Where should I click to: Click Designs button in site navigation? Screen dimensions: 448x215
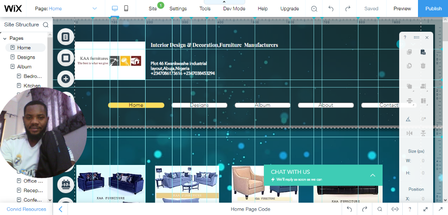(x=199, y=105)
